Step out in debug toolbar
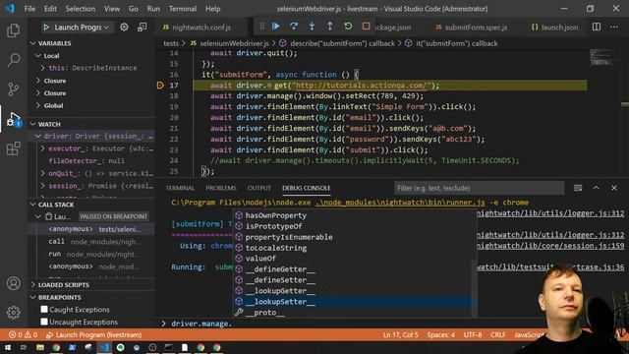The image size is (629, 354). (x=330, y=27)
